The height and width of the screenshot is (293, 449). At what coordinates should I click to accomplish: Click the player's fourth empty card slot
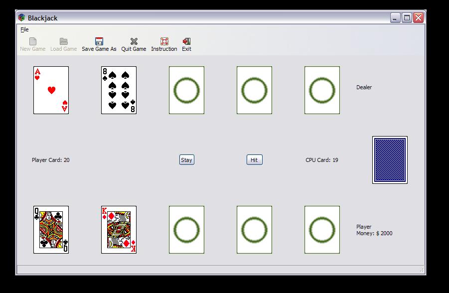tap(254, 230)
